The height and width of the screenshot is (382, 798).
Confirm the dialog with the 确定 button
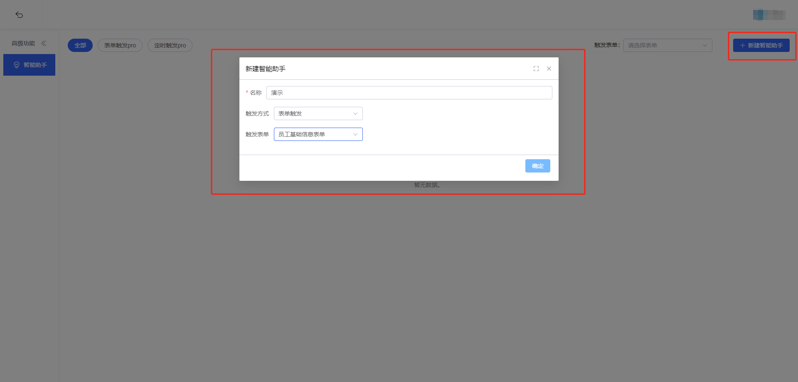[537, 166]
